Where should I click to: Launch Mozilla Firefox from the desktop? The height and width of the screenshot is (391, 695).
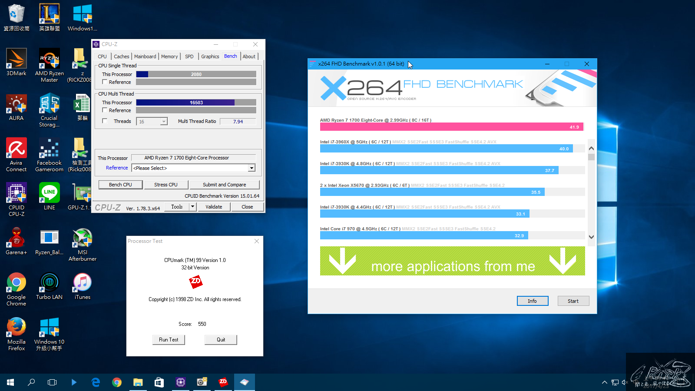pos(17,334)
